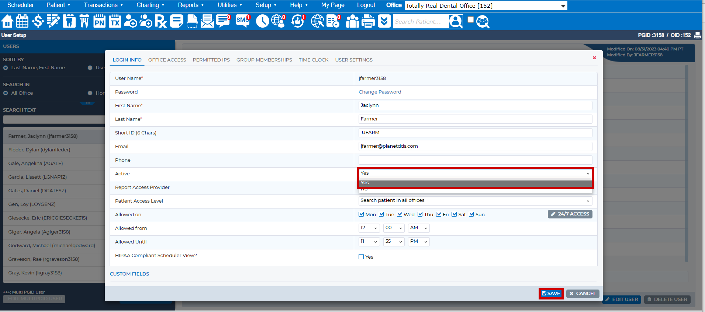
Task: Switch to the Office Access tab
Action: click(167, 60)
